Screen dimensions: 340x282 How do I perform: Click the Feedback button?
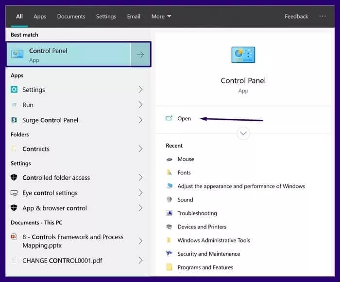click(296, 16)
